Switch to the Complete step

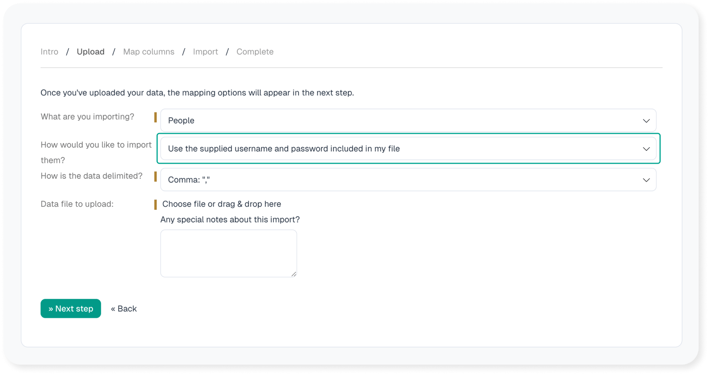(255, 52)
